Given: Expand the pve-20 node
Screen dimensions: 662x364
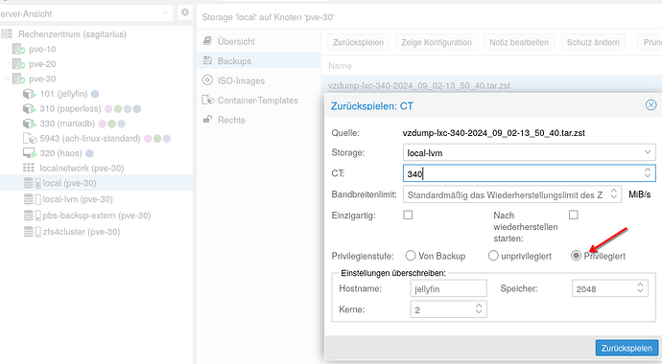Looking at the screenshot, I should point(7,64).
